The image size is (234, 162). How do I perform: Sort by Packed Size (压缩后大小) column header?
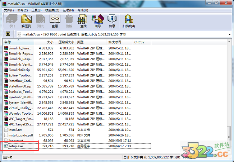pos(65,42)
